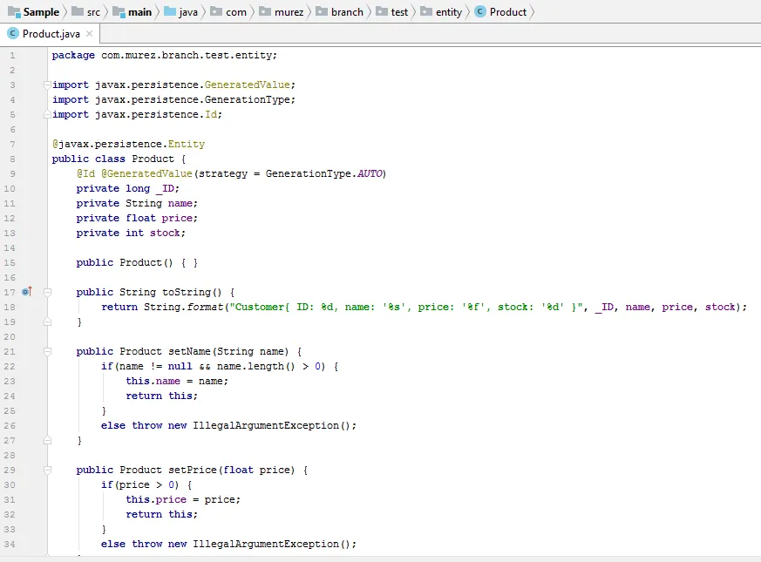Open the java folder breadcrumb
Image resolution: width=761 pixels, height=562 pixels.
coord(180,11)
